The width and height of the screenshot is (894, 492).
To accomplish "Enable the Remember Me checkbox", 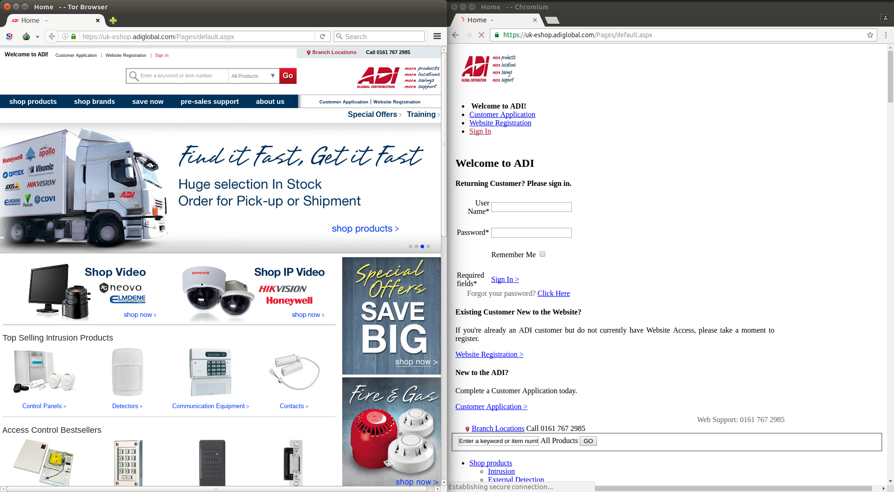I will 542,254.
